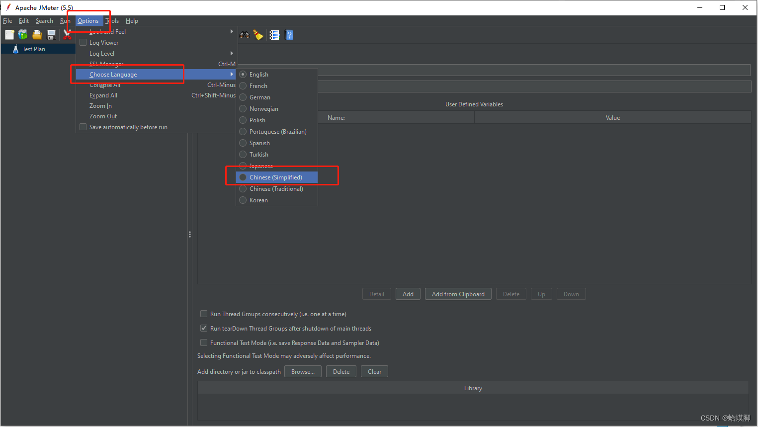Open the Help menu
The height and width of the screenshot is (427, 758).
[132, 21]
